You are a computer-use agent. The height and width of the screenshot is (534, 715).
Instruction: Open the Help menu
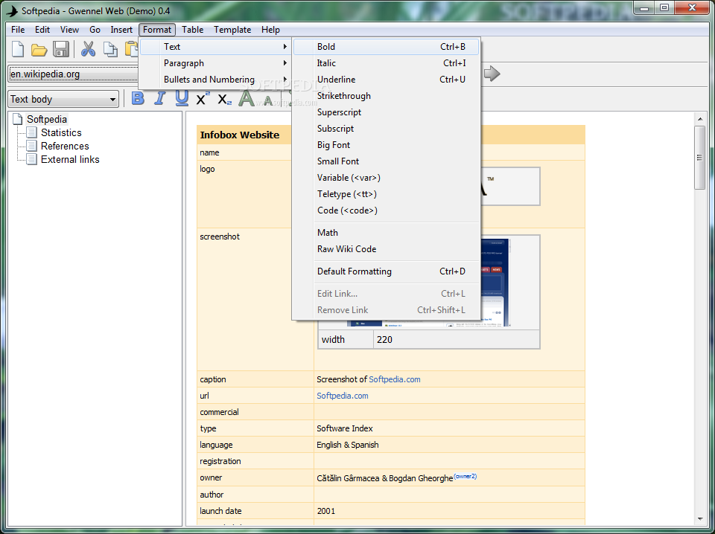(x=270, y=30)
